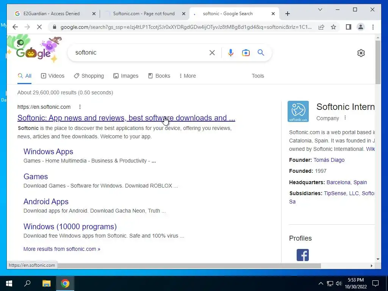Open Chrome's three-dot menu
Screen dimensions: 388x291
373,27
